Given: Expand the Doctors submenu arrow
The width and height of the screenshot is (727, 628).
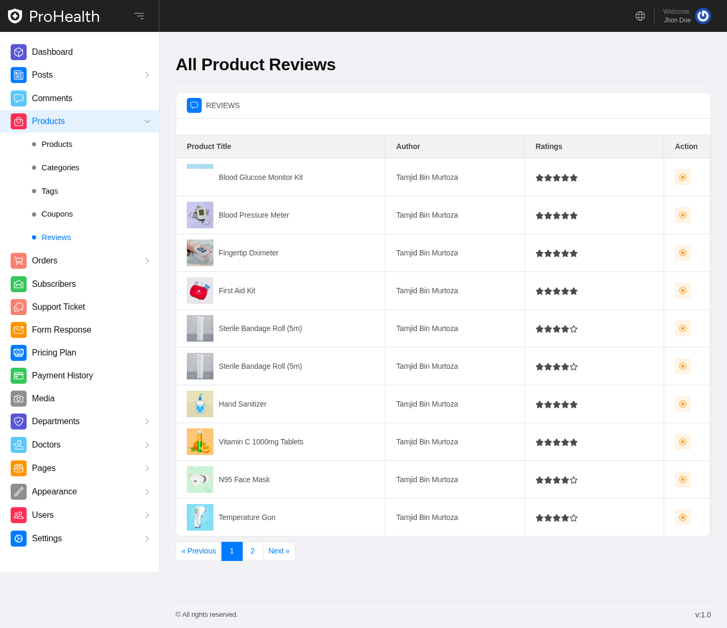Looking at the screenshot, I should (147, 445).
